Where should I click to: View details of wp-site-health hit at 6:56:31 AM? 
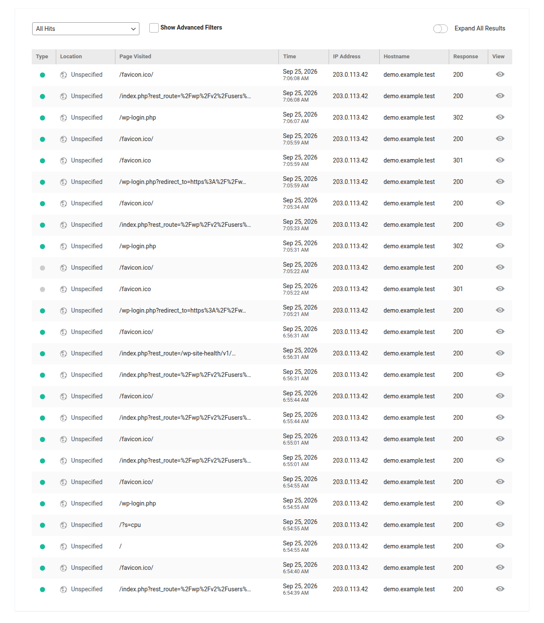click(x=500, y=353)
